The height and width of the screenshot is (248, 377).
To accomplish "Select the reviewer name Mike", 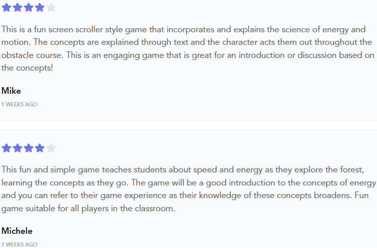I will pos(11,91).
